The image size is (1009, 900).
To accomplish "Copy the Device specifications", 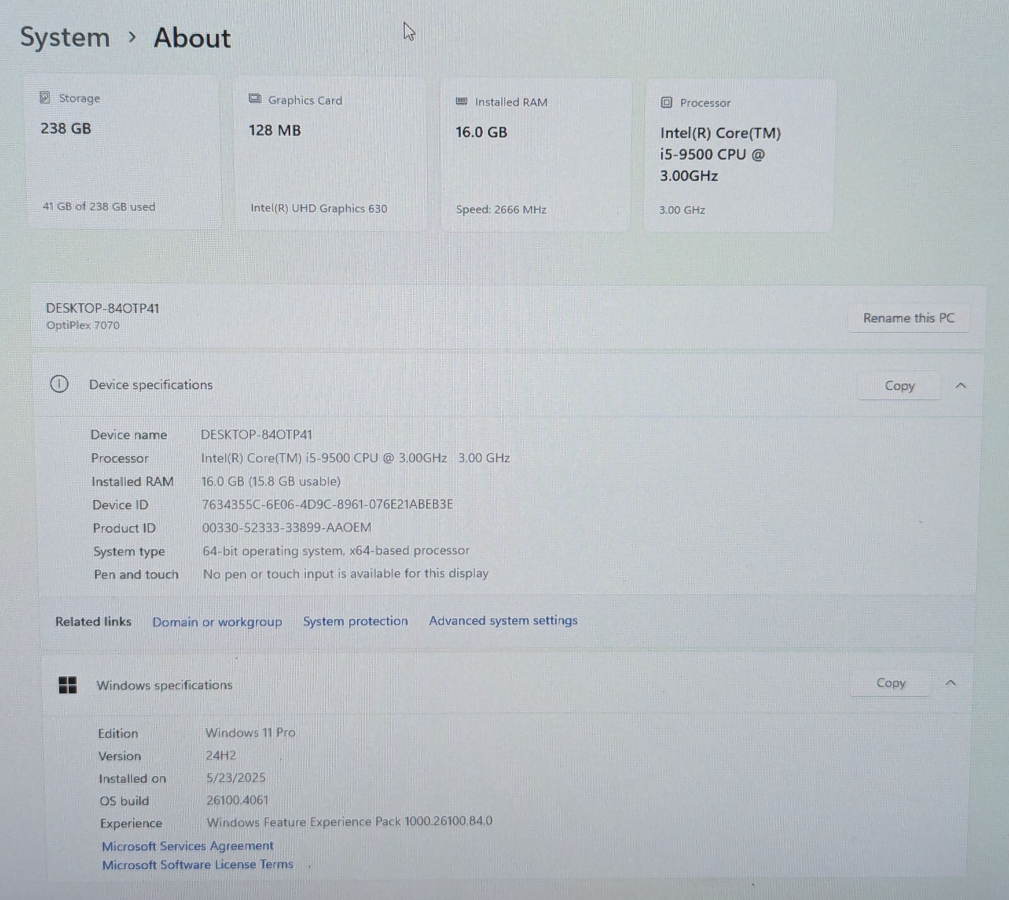I will point(899,386).
